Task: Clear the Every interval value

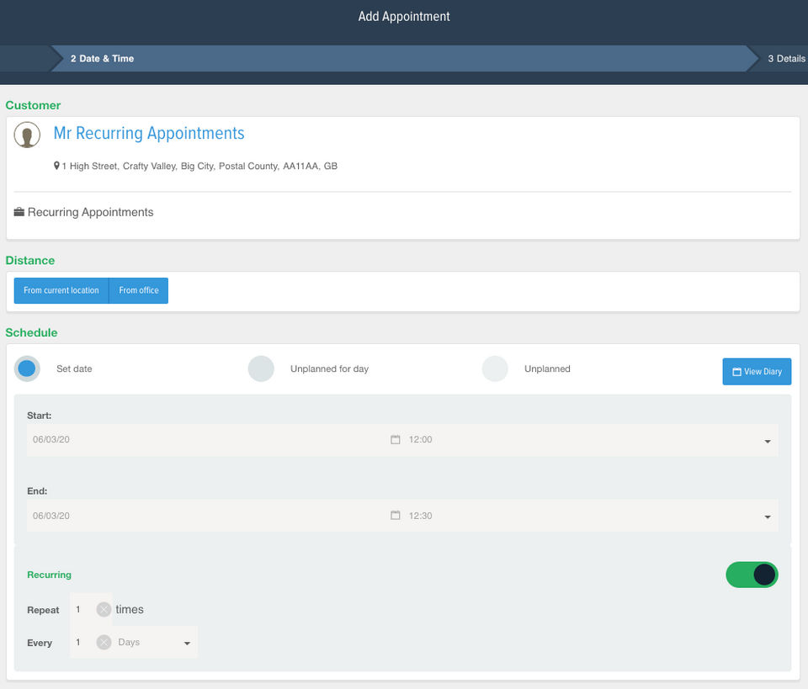Action: pos(104,642)
